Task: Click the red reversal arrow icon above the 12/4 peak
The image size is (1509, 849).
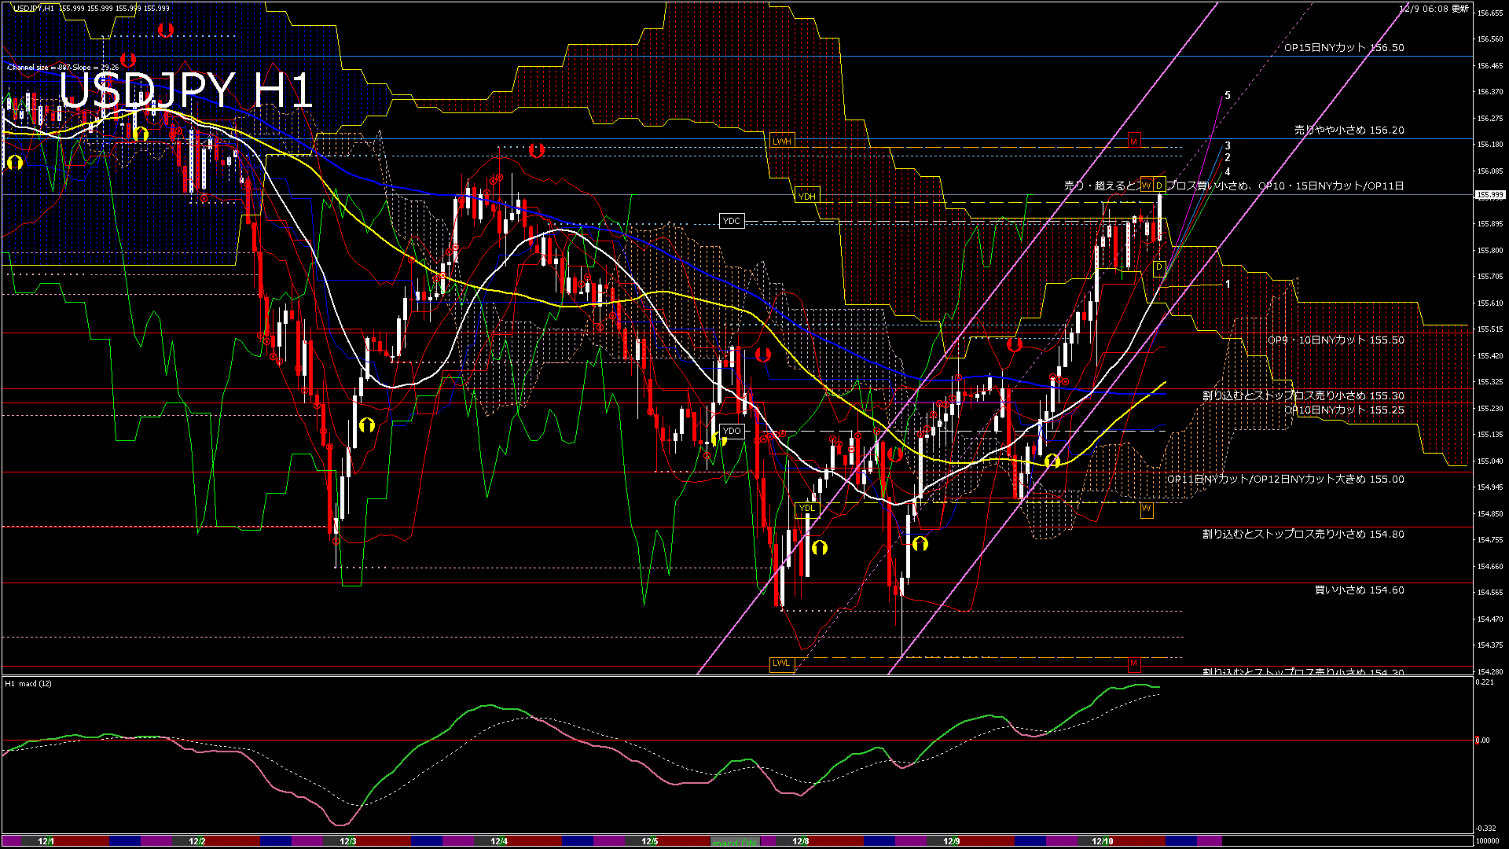Action: pyautogui.click(x=538, y=149)
